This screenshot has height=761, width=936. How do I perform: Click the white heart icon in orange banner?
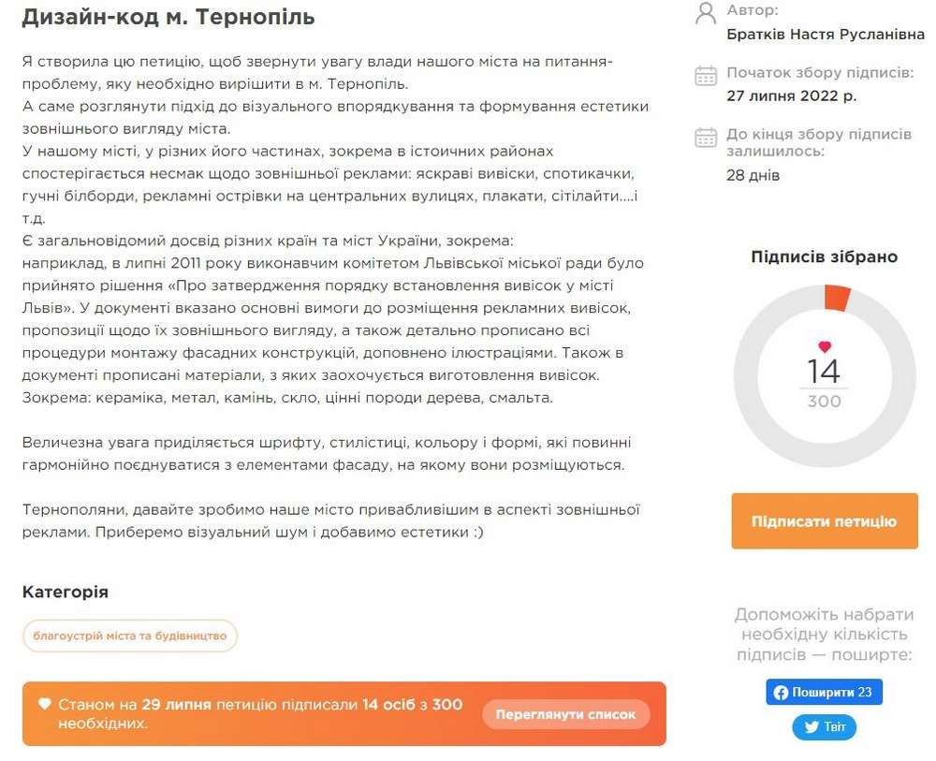(44, 704)
